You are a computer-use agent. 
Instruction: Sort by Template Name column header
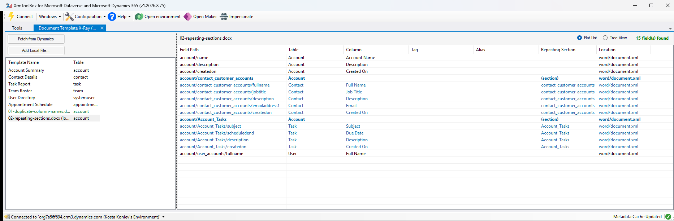(38, 62)
